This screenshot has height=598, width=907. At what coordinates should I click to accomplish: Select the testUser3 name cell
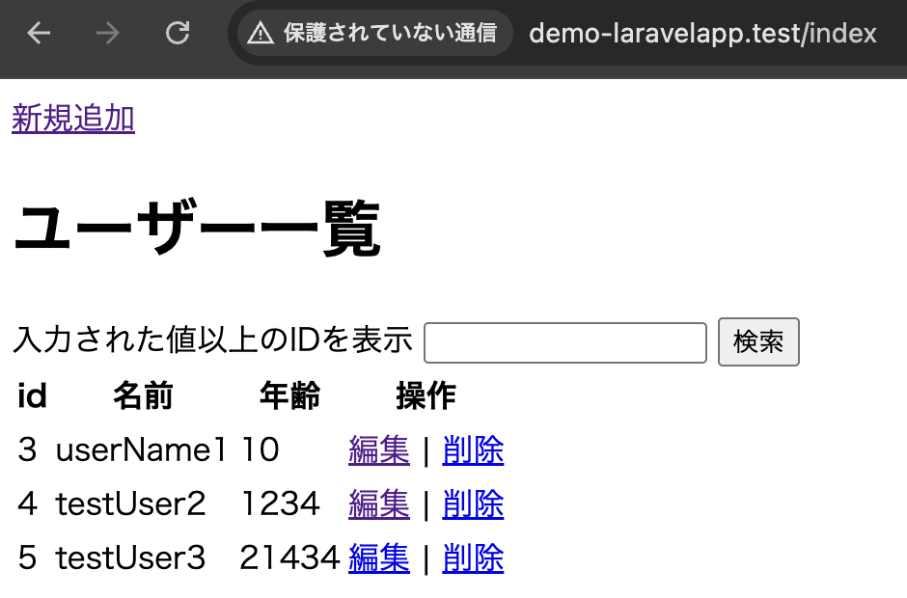[130, 557]
